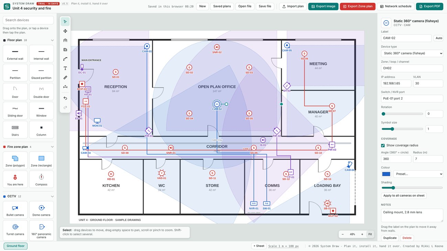Click New in top bar

(x=203, y=6)
